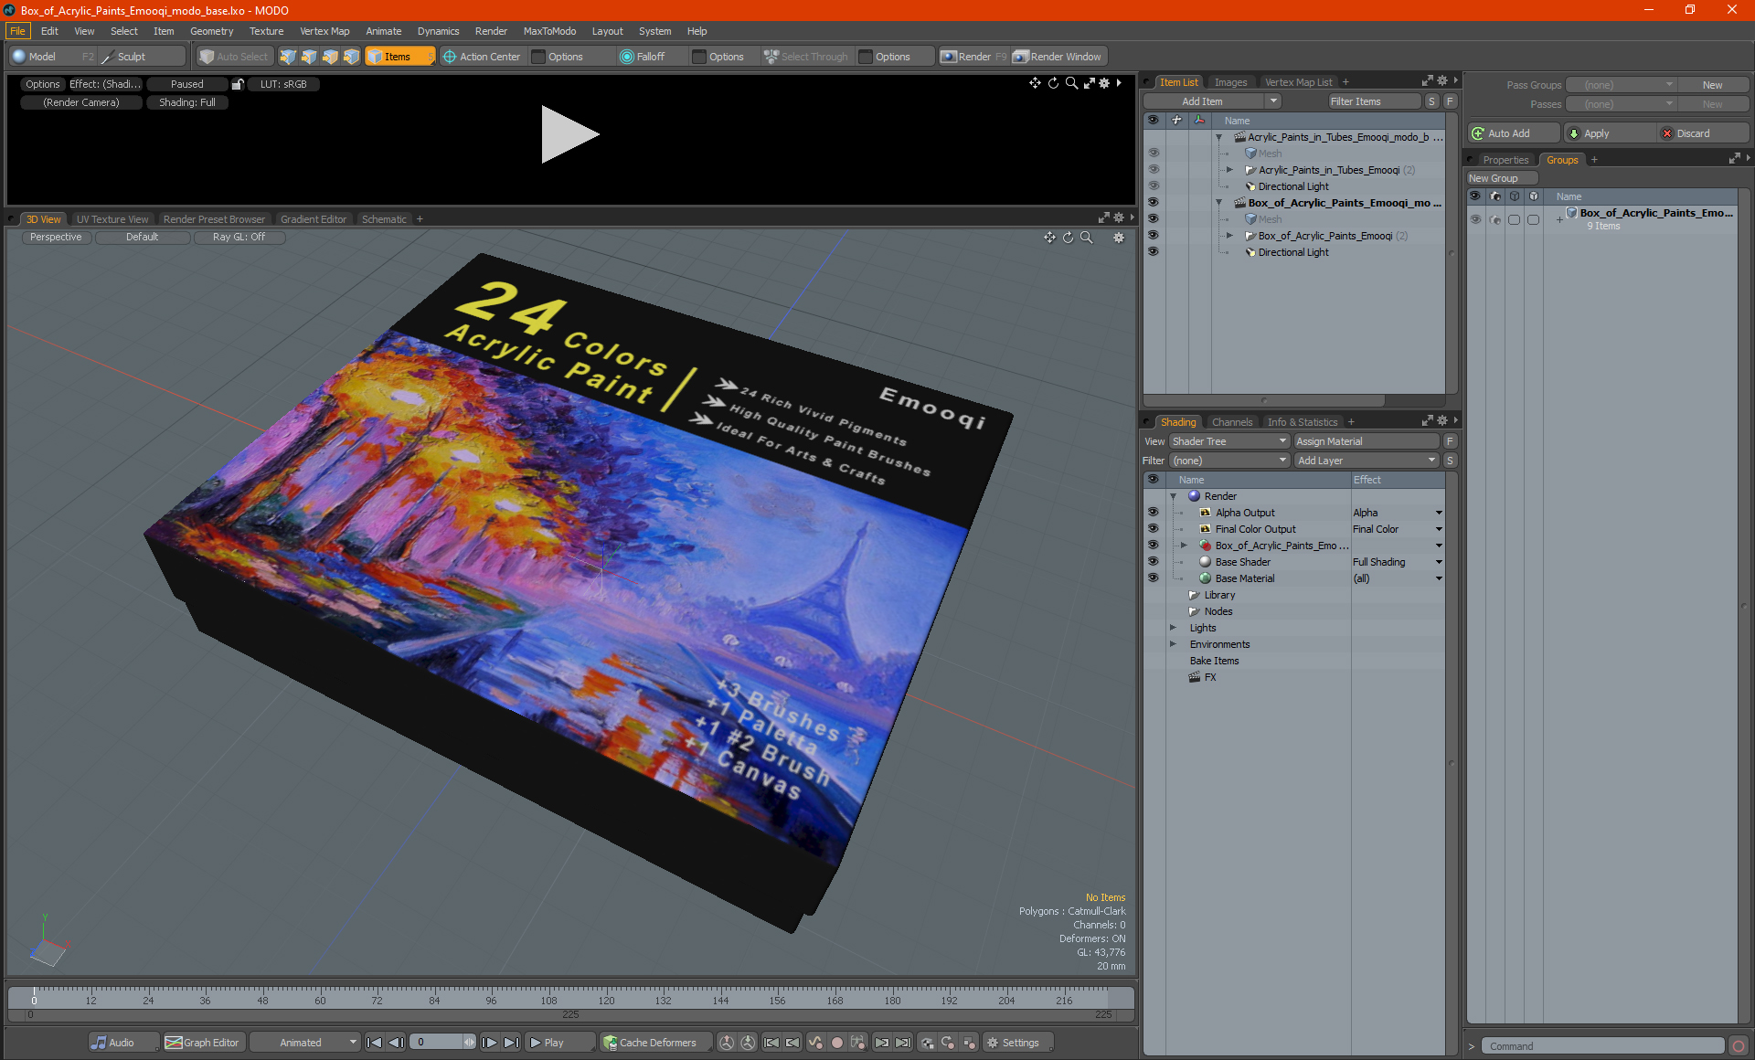The height and width of the screenshot is (1060, 1755).
Task: Choose the Materials selection mode cube icon
Action: coord(351,57)
